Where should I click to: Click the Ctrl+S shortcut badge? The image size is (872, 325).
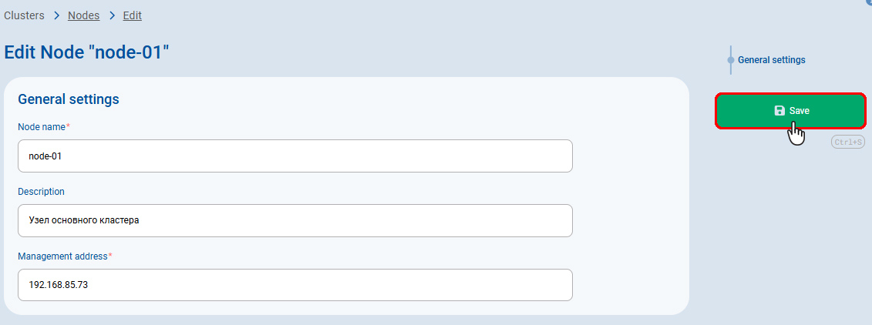pos(848,142)
